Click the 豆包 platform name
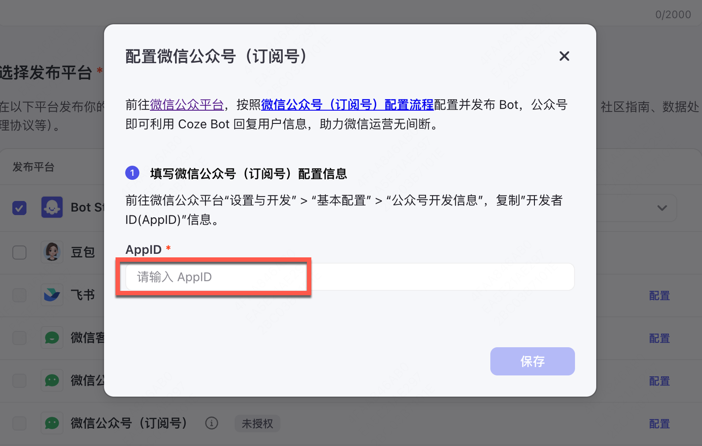The image size is (702, 446). [x=83, y=252]
